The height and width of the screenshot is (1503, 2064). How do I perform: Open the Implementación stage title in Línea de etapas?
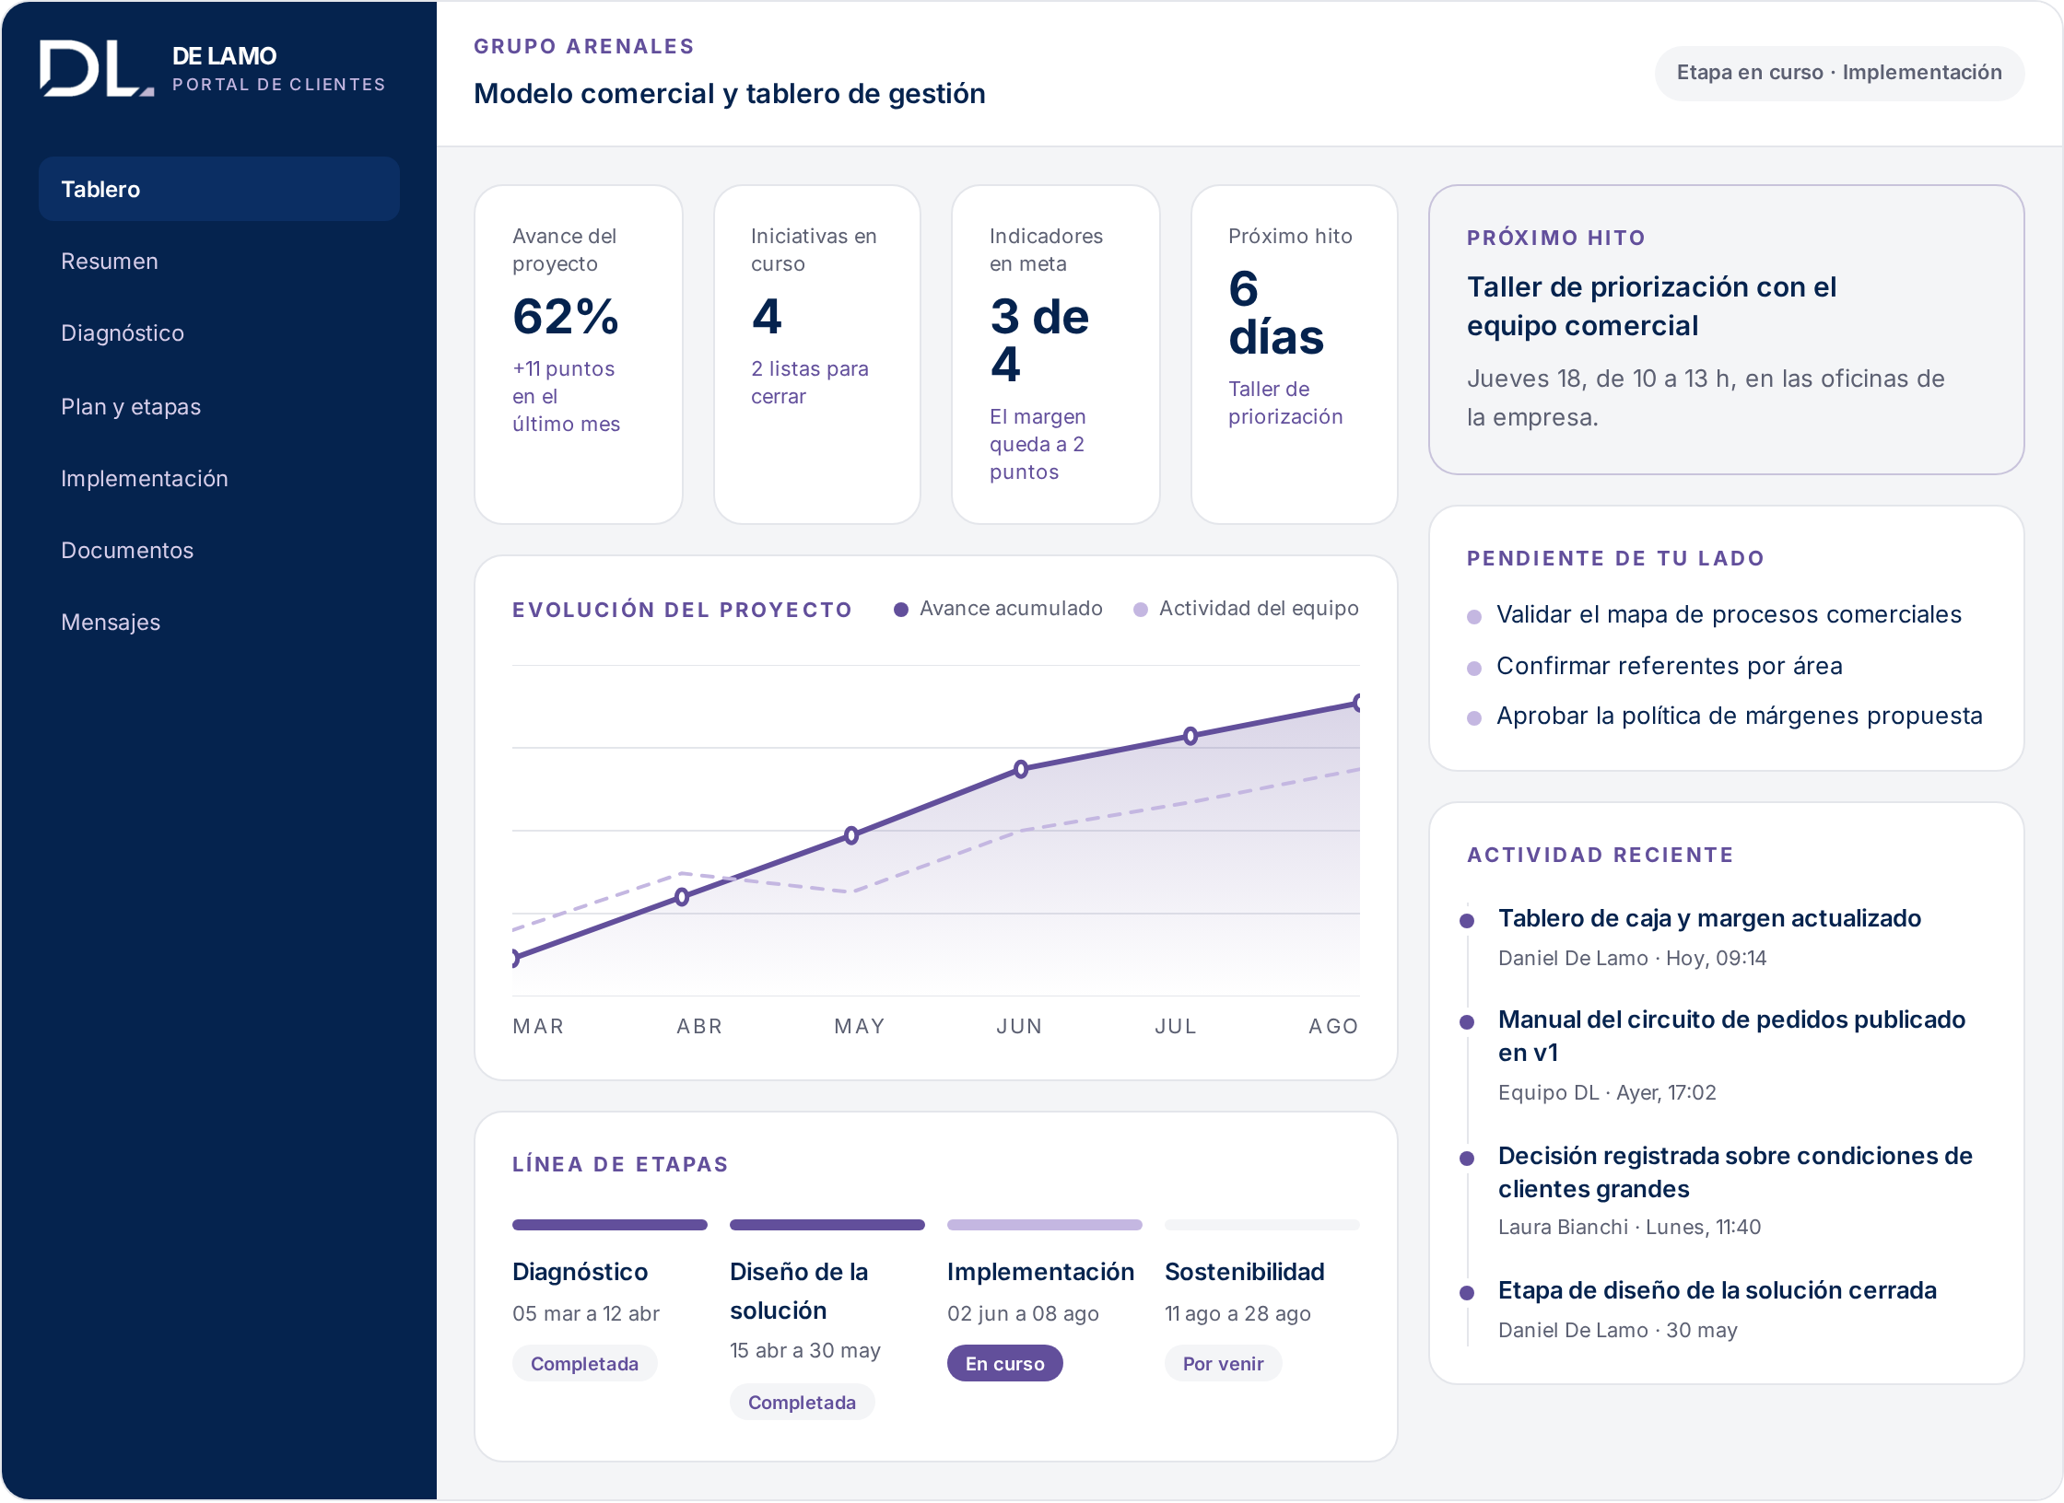(1040, 1272)
